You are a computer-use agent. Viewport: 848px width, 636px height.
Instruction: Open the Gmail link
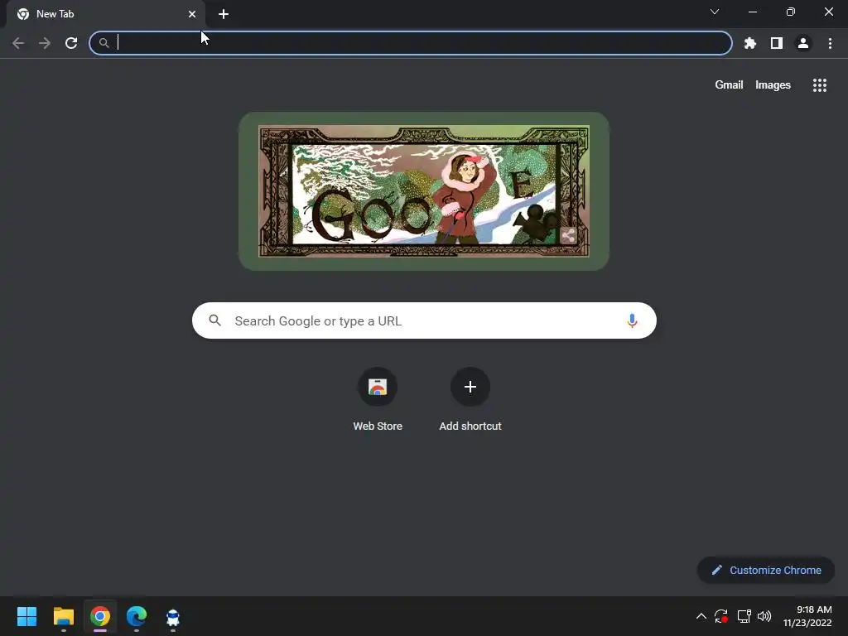point(729,85)
